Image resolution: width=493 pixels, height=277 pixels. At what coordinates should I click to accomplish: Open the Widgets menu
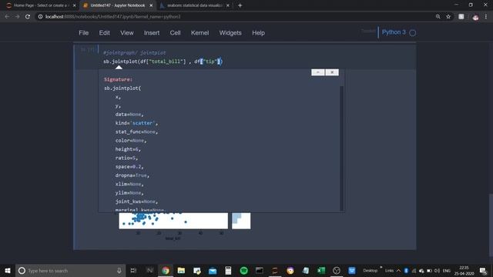pos(230,32)
